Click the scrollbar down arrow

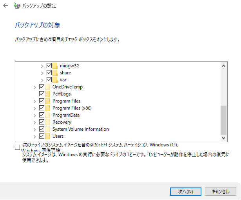tap(224, 138)
